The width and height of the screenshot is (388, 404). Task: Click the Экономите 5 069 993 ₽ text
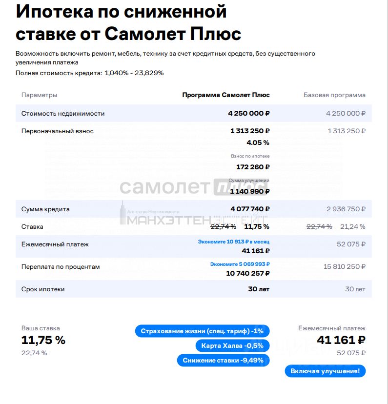tap(240, 264)
